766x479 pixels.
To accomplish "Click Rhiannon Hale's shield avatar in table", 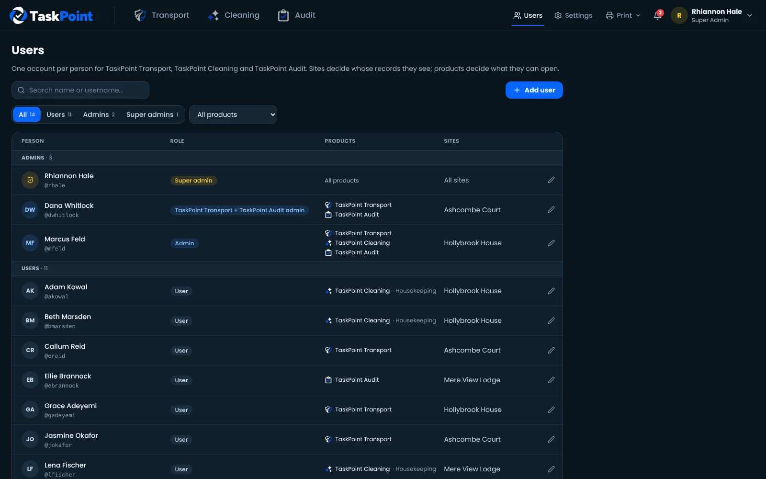I will click(x=30, y=180).
